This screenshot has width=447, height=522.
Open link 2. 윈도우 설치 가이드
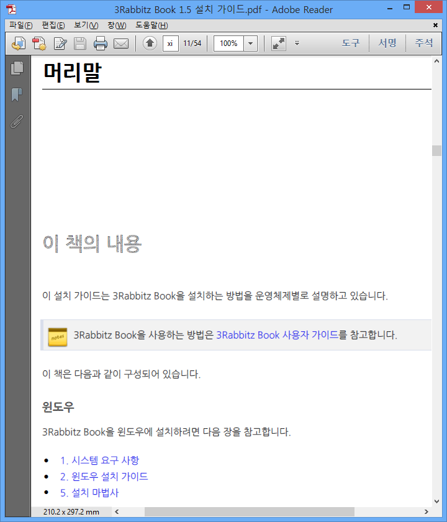pyautogui.click(x=104, y=477)
